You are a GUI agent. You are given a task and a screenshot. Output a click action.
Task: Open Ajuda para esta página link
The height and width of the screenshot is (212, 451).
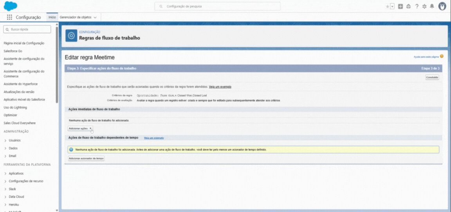426,57
